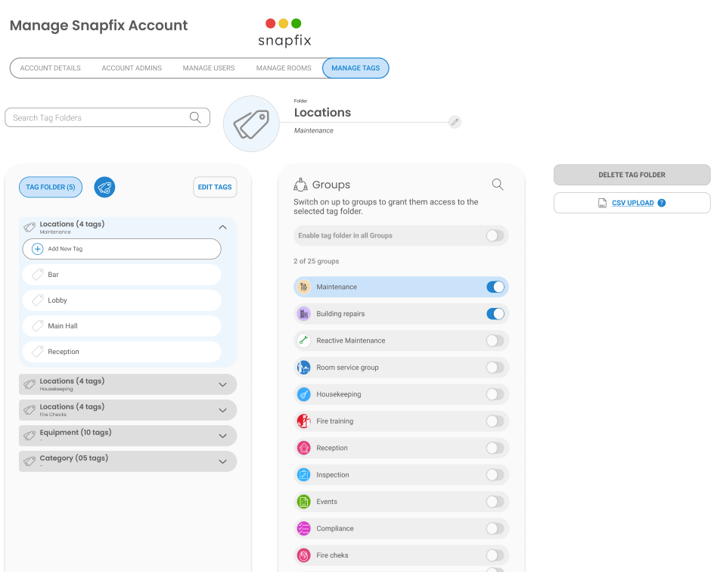Disable the Building repairs group toggle
The image size is (714, 572).
(x=495, y=314)
